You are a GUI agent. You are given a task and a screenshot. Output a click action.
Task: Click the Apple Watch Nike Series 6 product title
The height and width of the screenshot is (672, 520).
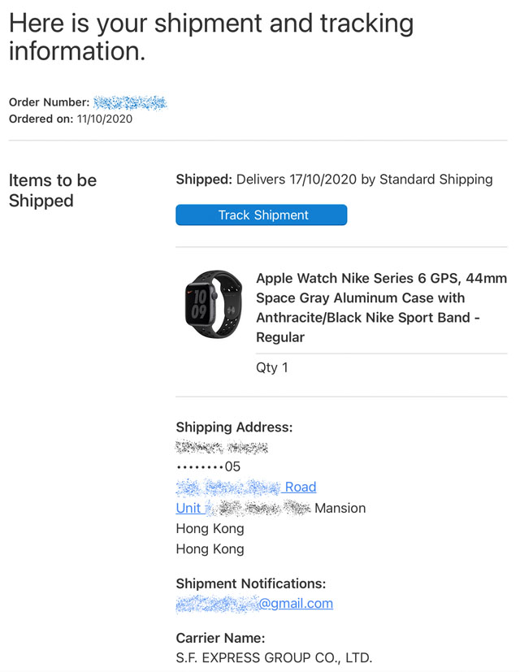[x=382, y=308]
